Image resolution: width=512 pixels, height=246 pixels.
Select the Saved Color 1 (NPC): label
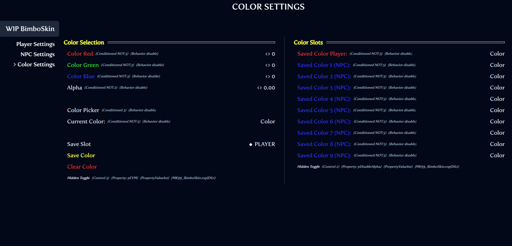point(324,65)
